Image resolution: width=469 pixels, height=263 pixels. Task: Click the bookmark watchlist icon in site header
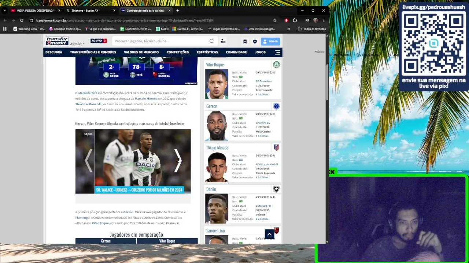point(245,42)
